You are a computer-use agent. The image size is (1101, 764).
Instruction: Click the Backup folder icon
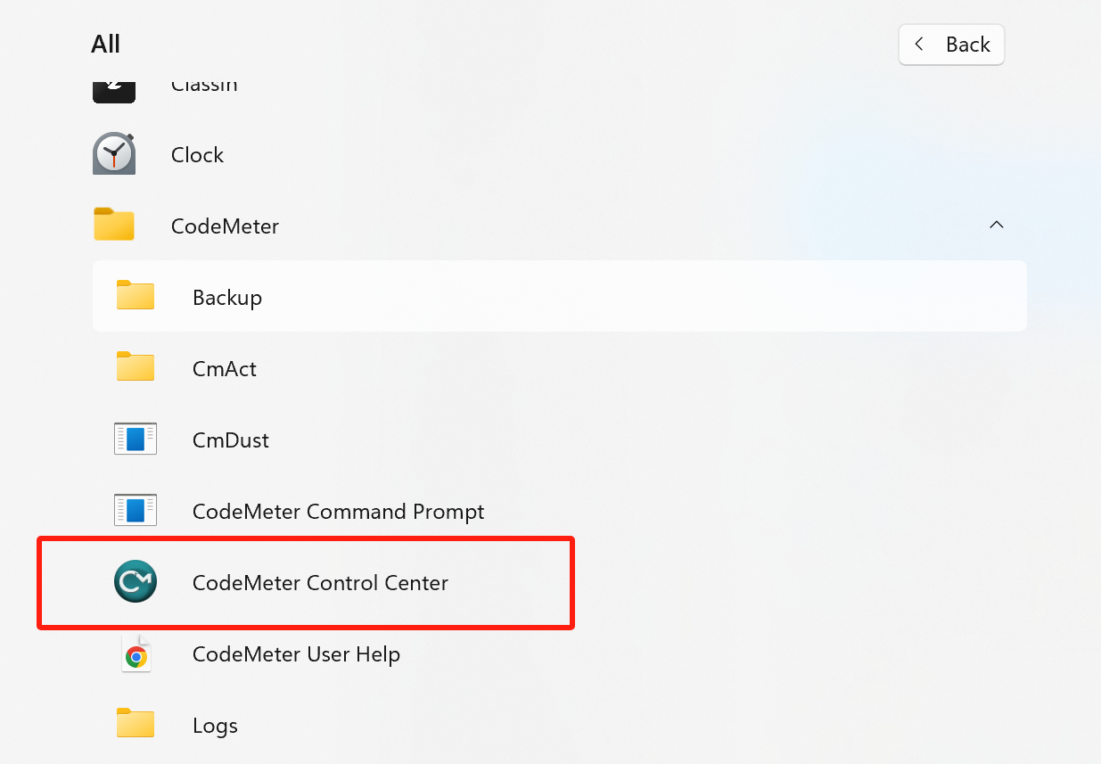[135, 296]
